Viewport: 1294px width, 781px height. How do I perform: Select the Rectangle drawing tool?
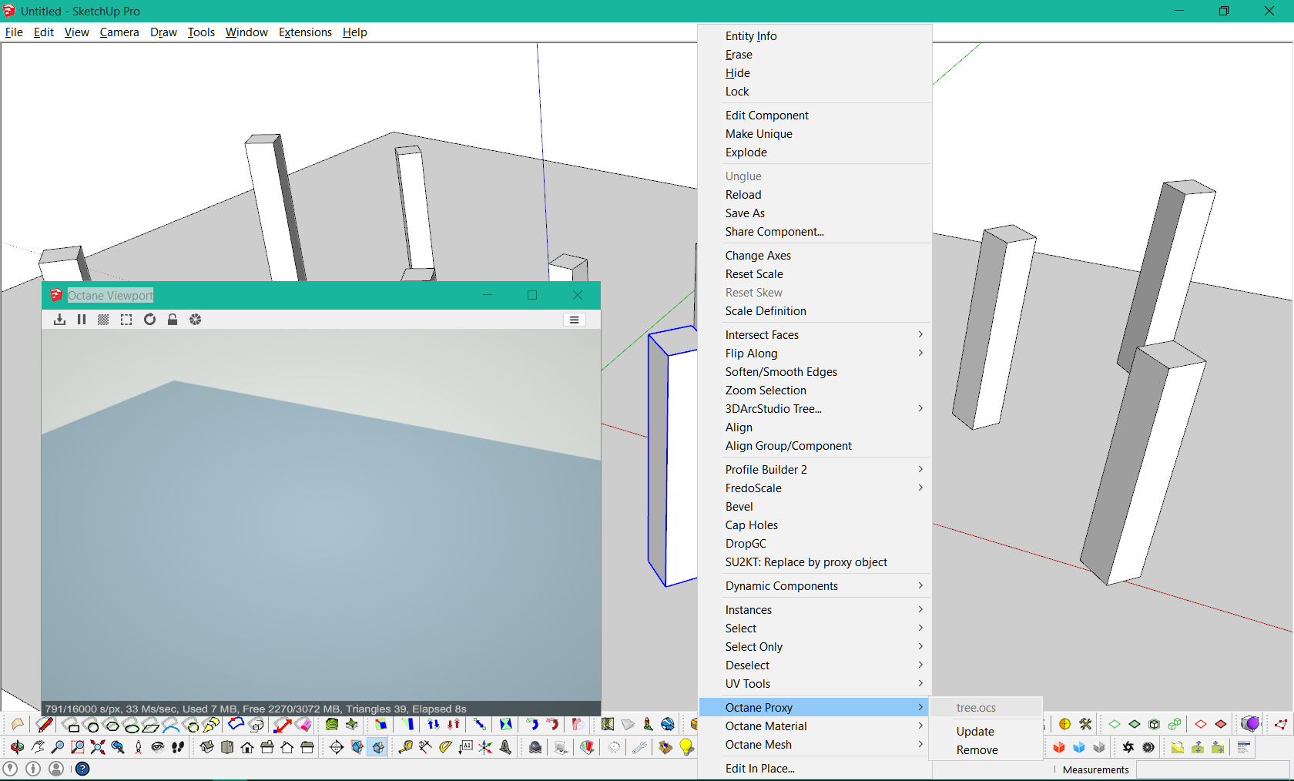click(x=73, y=725)
